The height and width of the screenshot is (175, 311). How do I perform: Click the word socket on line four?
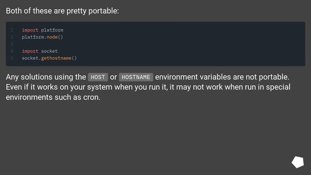coord(50,51)
